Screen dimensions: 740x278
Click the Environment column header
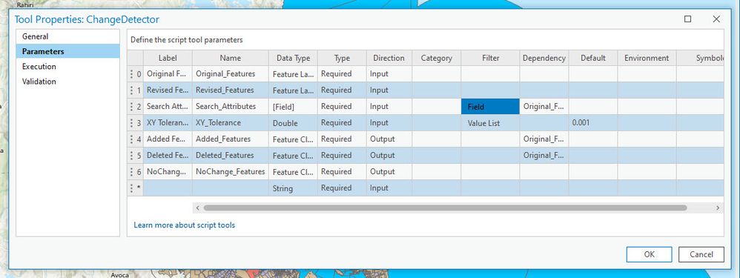(x=647, y=58)
